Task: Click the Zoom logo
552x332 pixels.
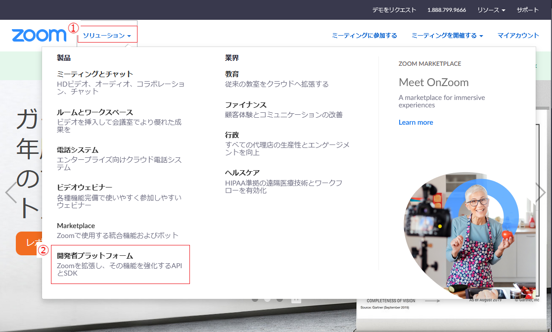Action: pos(39,35)
